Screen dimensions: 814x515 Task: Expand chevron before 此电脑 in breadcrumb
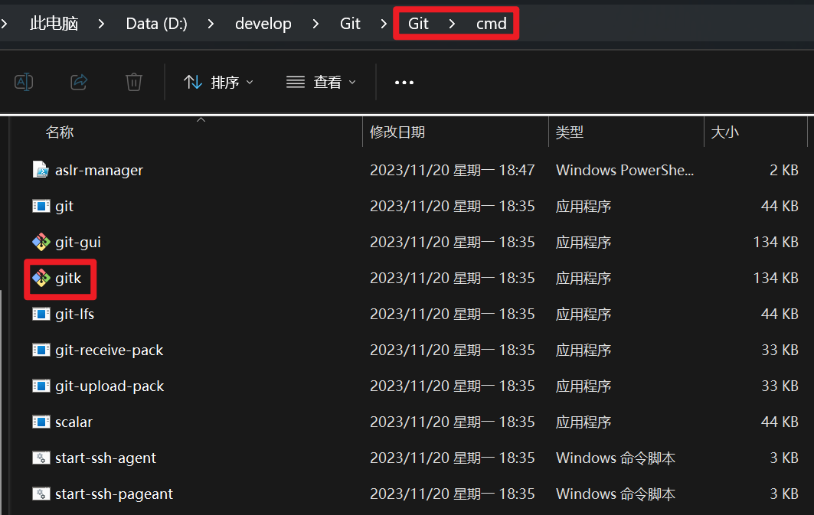4,23
